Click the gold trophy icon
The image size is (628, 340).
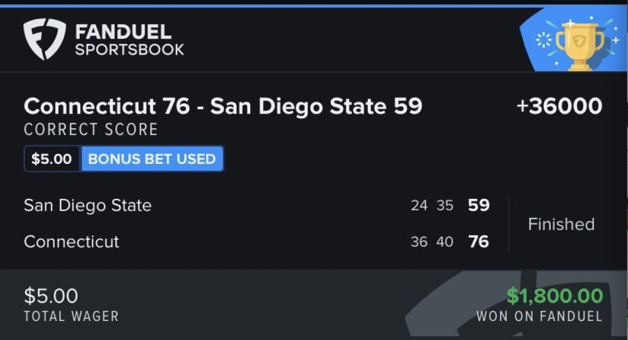579,43
